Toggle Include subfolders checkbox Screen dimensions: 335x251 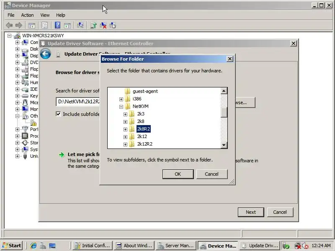click(x=58, y=114)
